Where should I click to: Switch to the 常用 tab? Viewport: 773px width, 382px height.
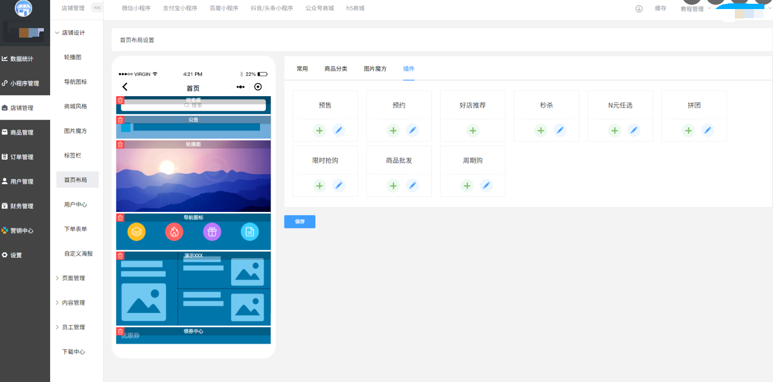302,69
